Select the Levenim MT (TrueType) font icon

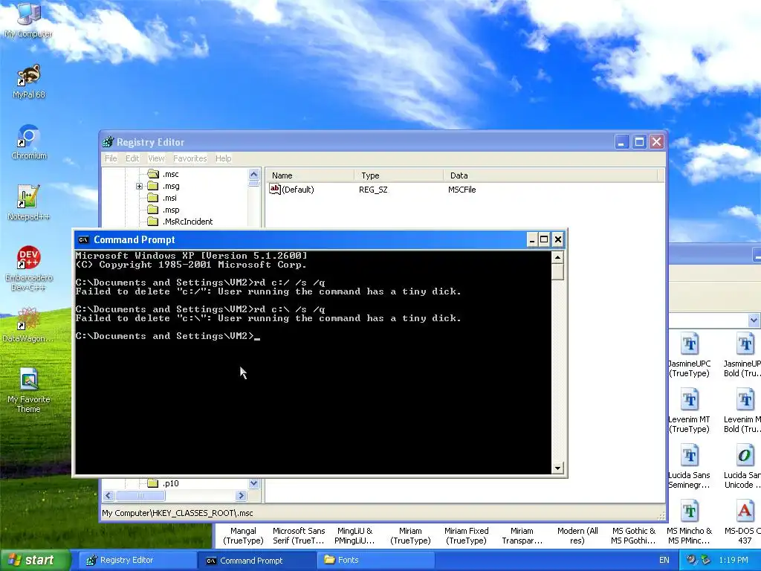pos(689,399)
